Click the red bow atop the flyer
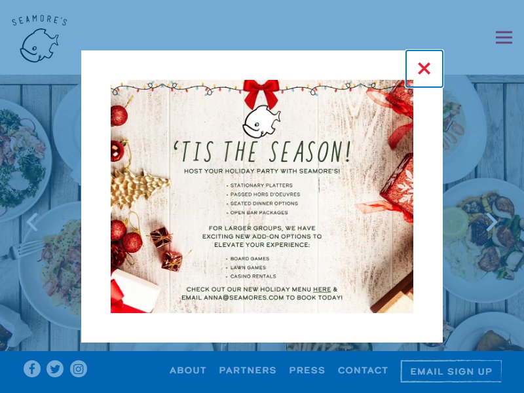 [x=261, y=92]
